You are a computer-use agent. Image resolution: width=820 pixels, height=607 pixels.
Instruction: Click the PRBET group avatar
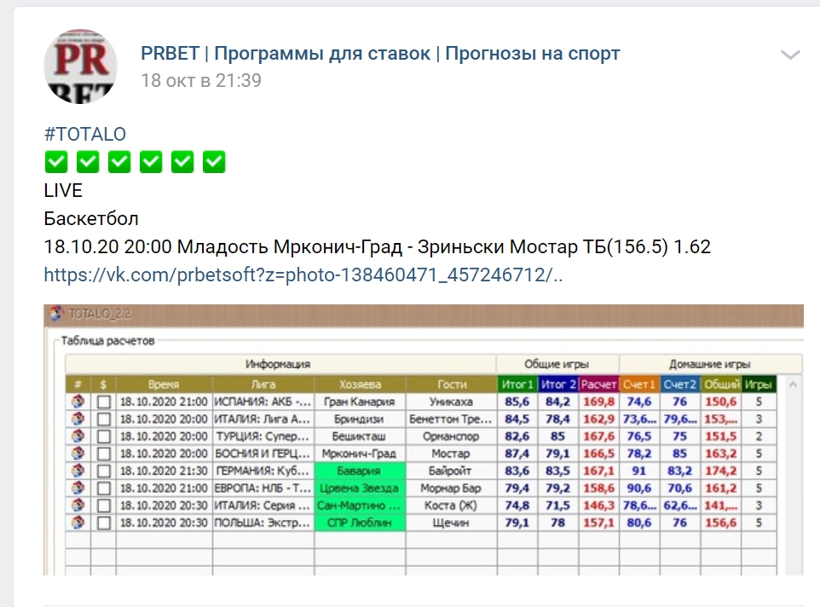point(79,65)
